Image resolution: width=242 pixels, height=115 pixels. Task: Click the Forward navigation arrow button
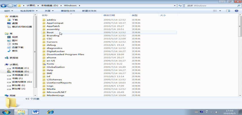point(10,5)
